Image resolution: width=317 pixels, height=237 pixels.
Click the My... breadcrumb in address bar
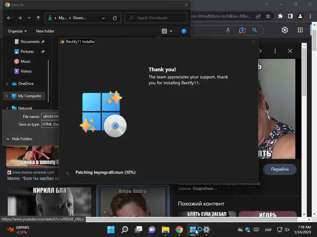63,18
